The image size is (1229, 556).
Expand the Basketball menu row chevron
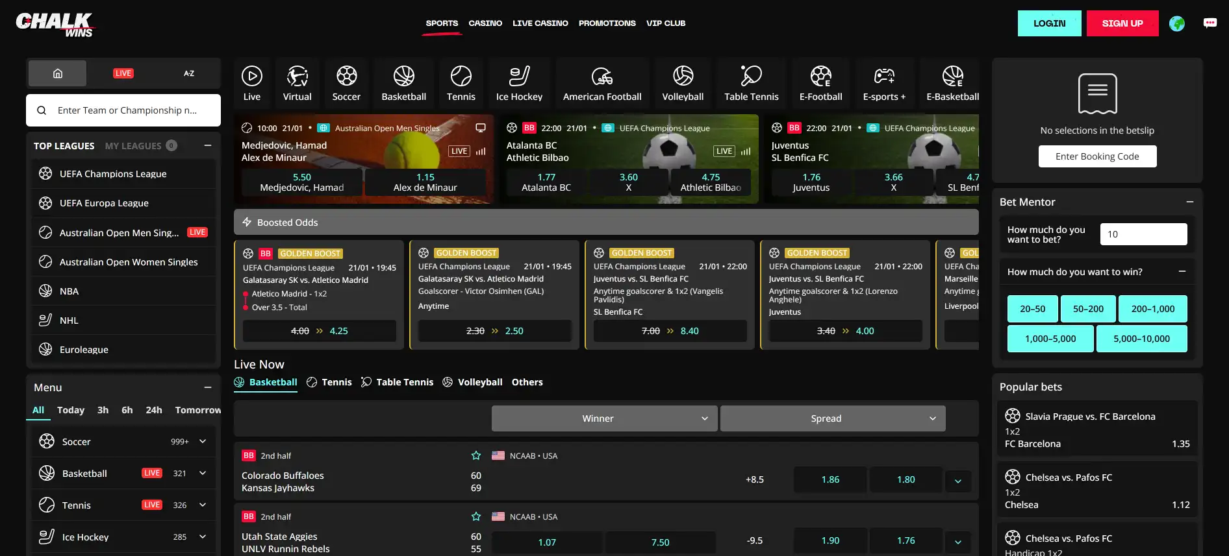203,473
